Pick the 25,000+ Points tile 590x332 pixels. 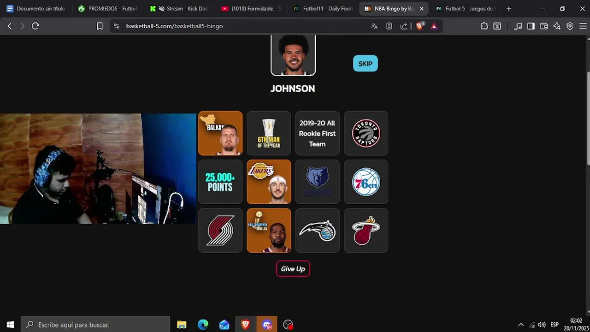click(220, 182)
